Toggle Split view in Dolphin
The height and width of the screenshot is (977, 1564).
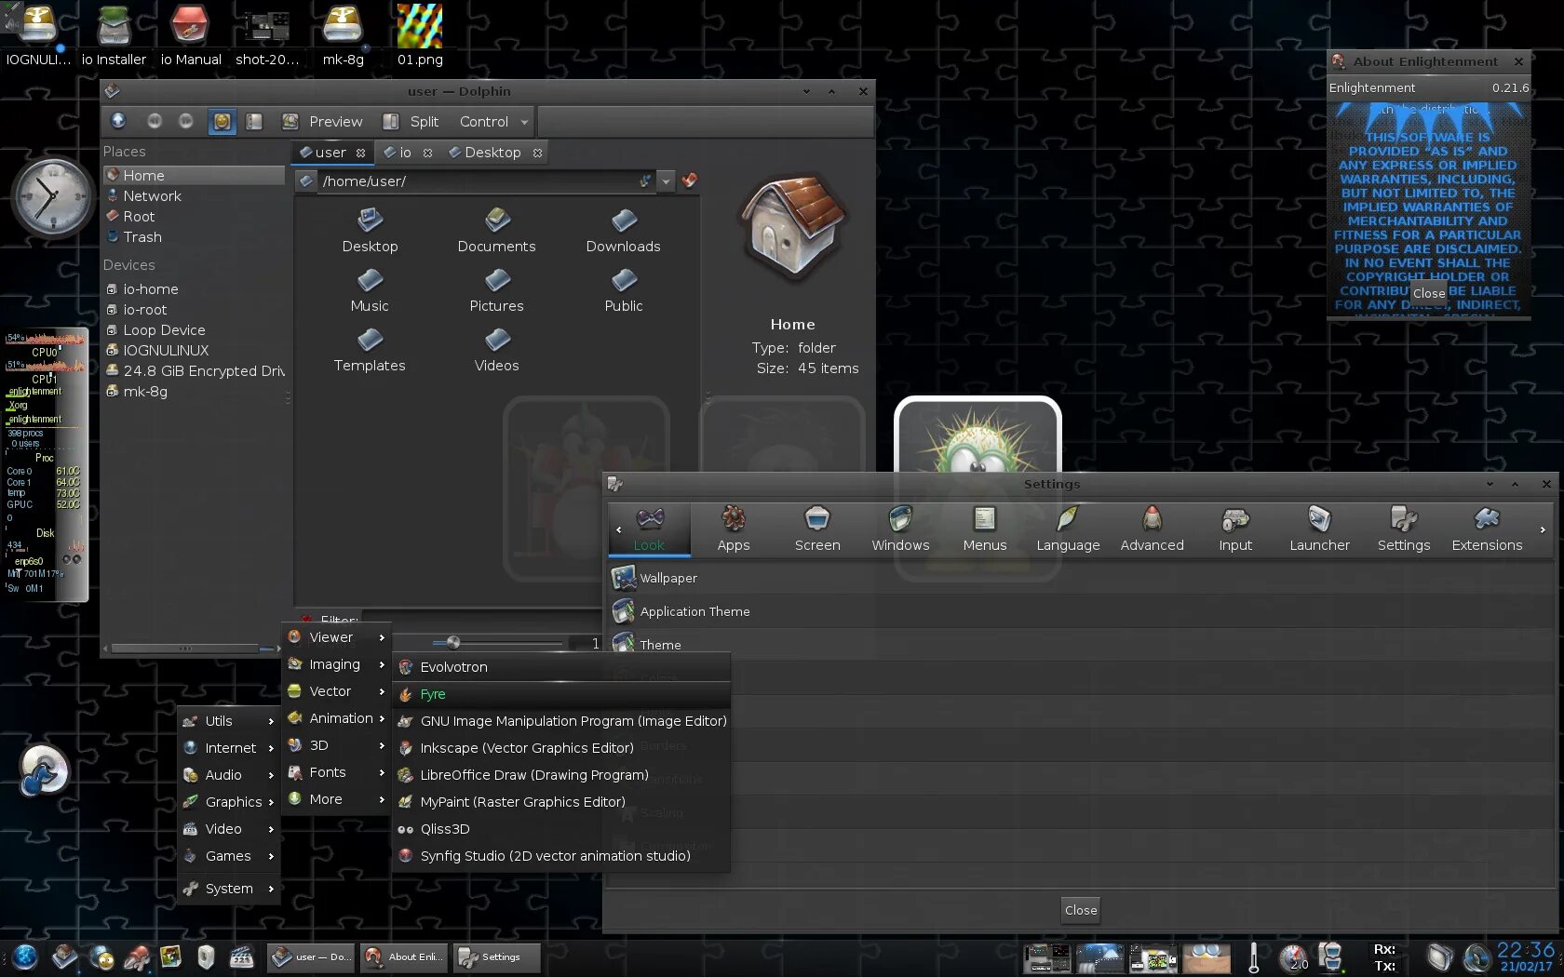(x=411, y=121)
